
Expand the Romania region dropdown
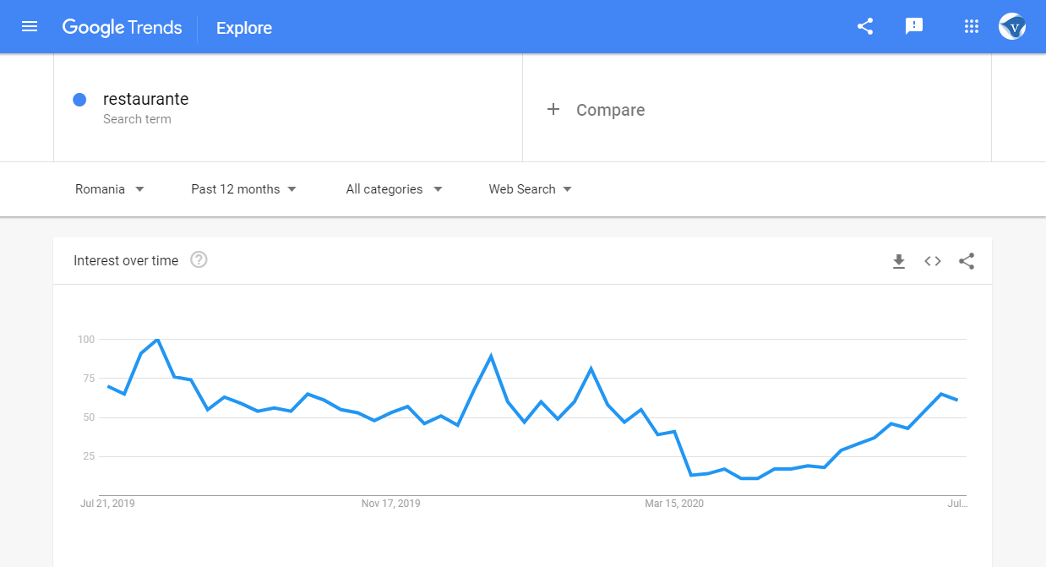(x=110, y=189)
